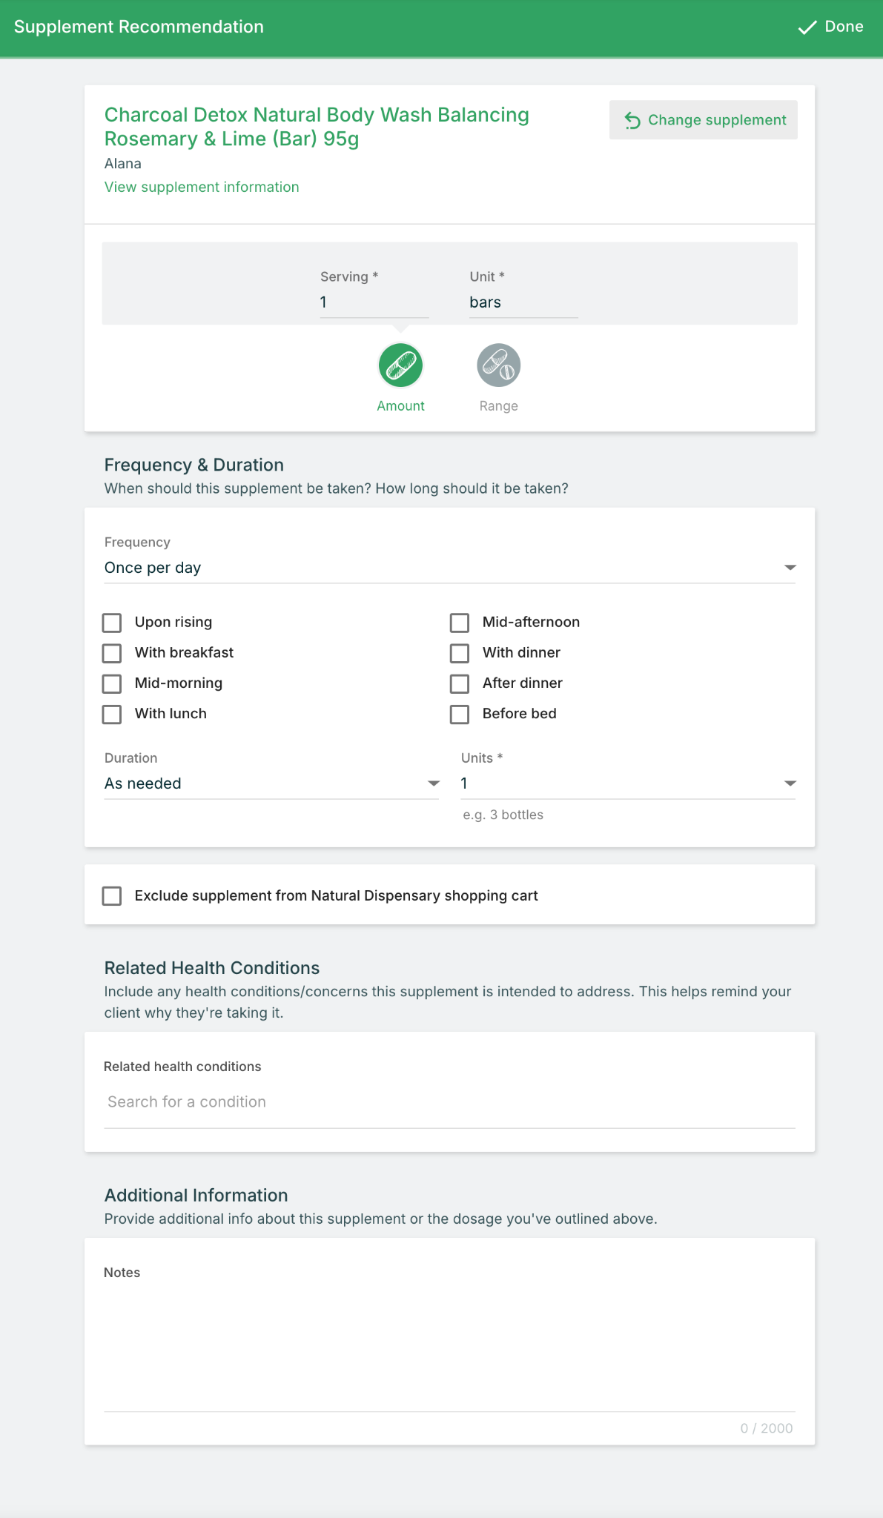This screenshot has height=1518, width=883.
Task: Focus the Search for a condition field
Action: (x=449, y=1102)
